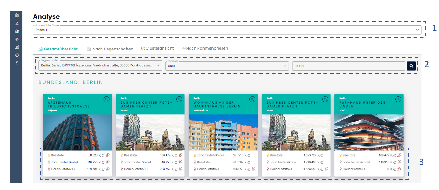Expand the Ausgewählte Phase dropdown
Screen dimensions: 439x190
tap(227, 30)
